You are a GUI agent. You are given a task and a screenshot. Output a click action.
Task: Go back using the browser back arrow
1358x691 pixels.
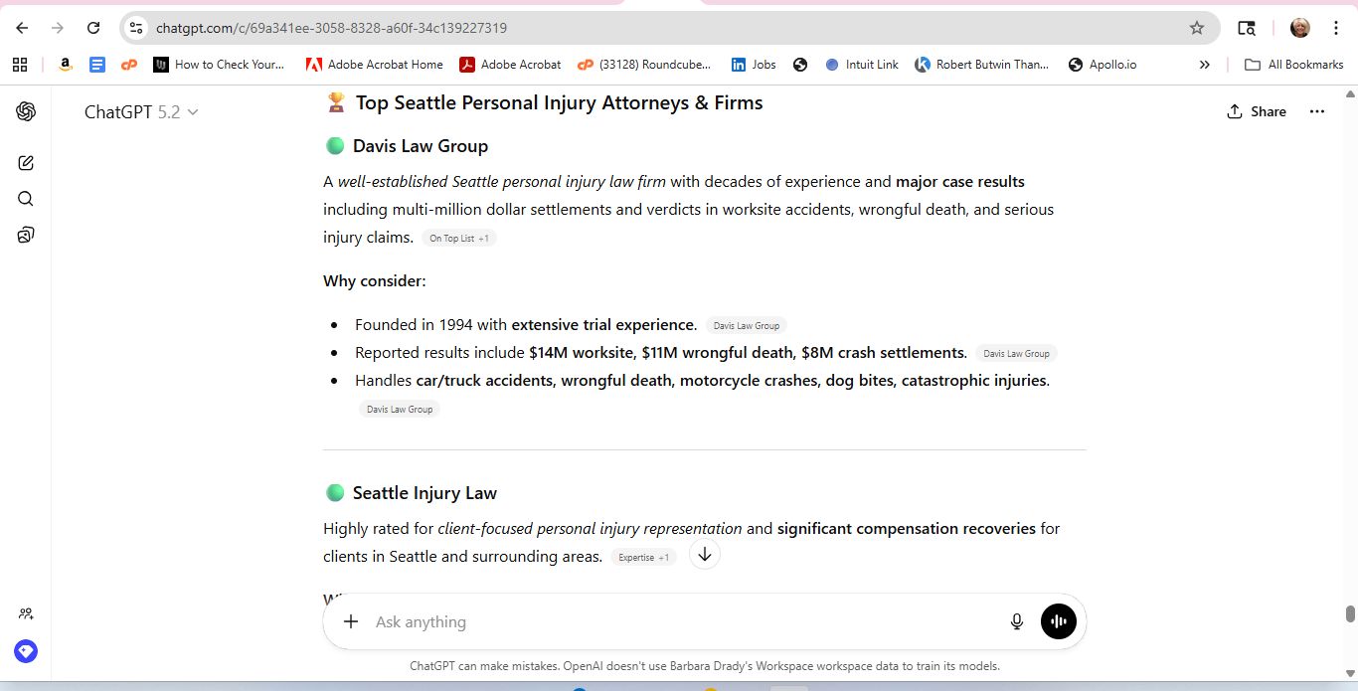[x=22, y=28]
